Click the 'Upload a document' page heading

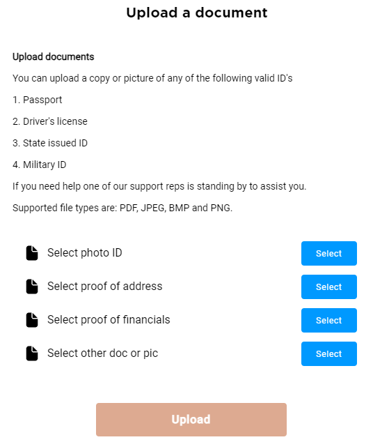(197, 13)
